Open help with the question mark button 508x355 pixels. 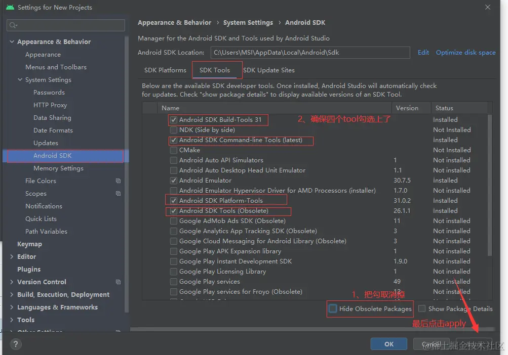[x=16, y=344]
